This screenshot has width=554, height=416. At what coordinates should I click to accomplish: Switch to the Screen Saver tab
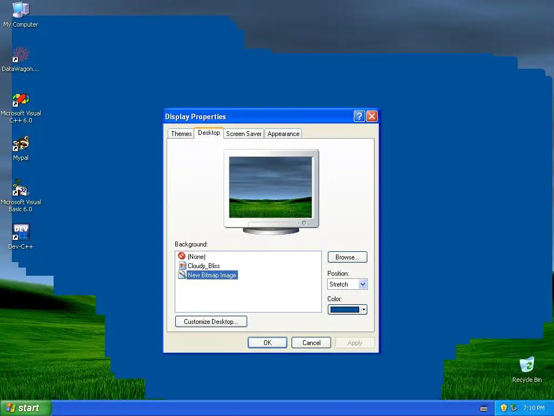pyautogui.click(x=244, y=134)
